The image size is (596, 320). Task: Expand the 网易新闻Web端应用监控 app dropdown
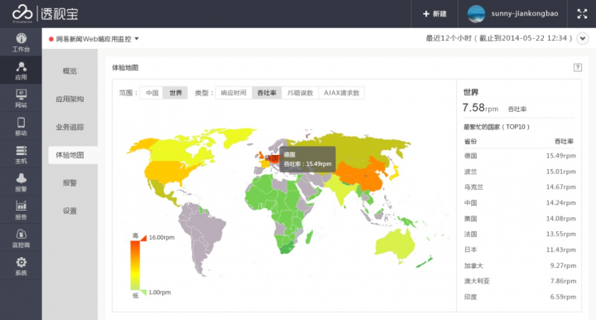click(97, 39)
